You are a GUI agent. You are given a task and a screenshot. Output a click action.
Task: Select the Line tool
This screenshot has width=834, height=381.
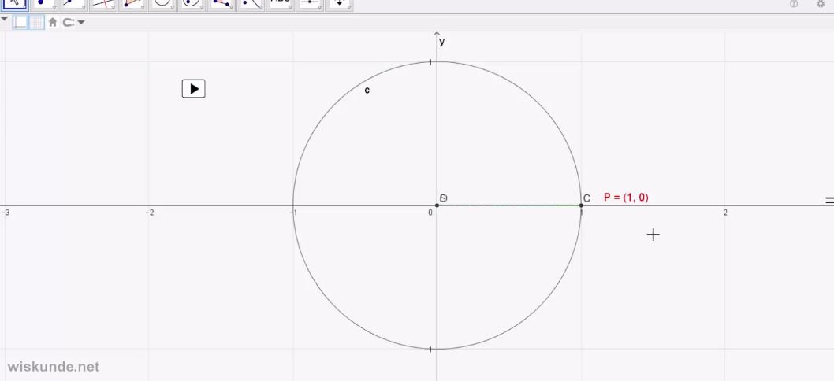tap(74, 4)
